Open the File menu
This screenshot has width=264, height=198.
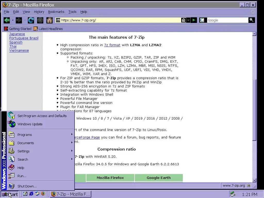(x=6, y=12)
